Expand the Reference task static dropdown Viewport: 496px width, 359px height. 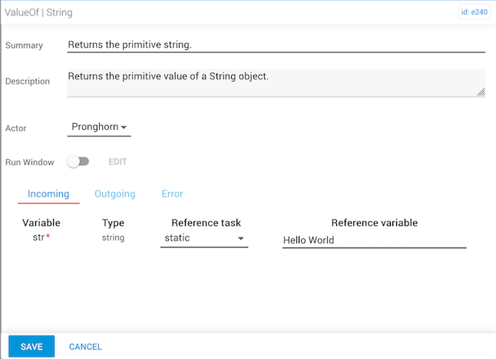coord(204,239)
